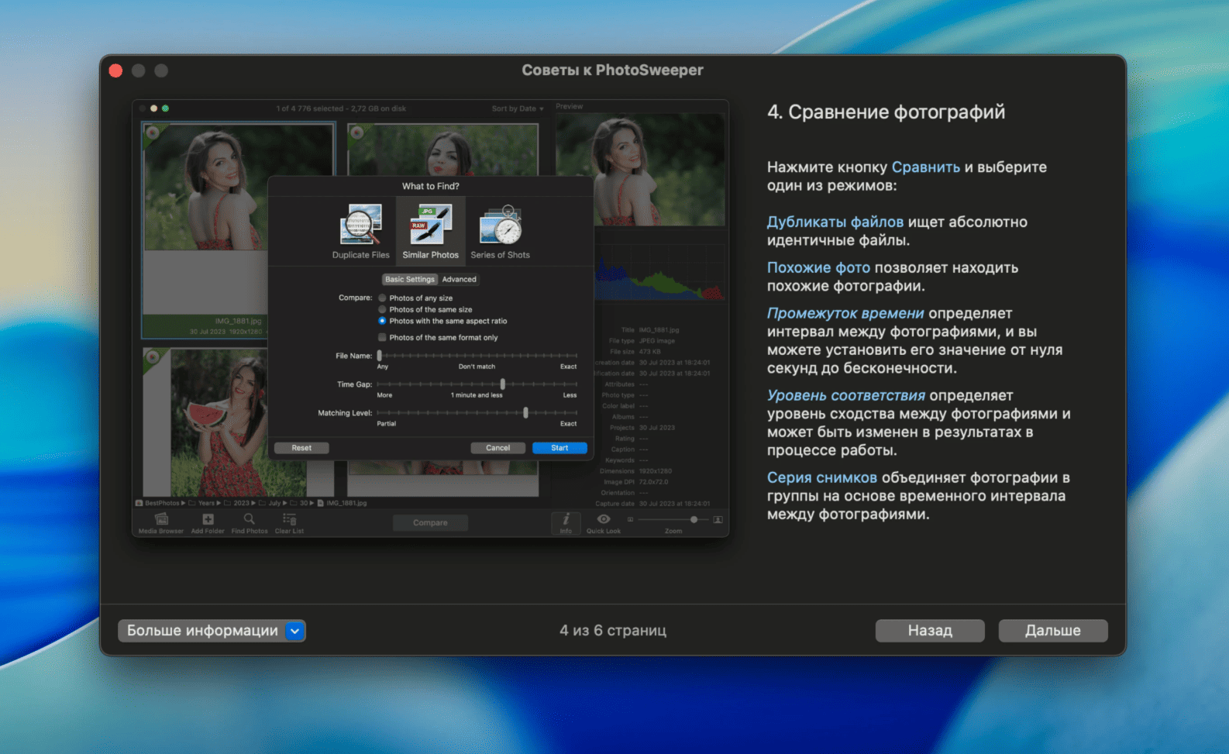Select the Series of Shots mode icon
Screen dimensions: 1229x754
501,231
